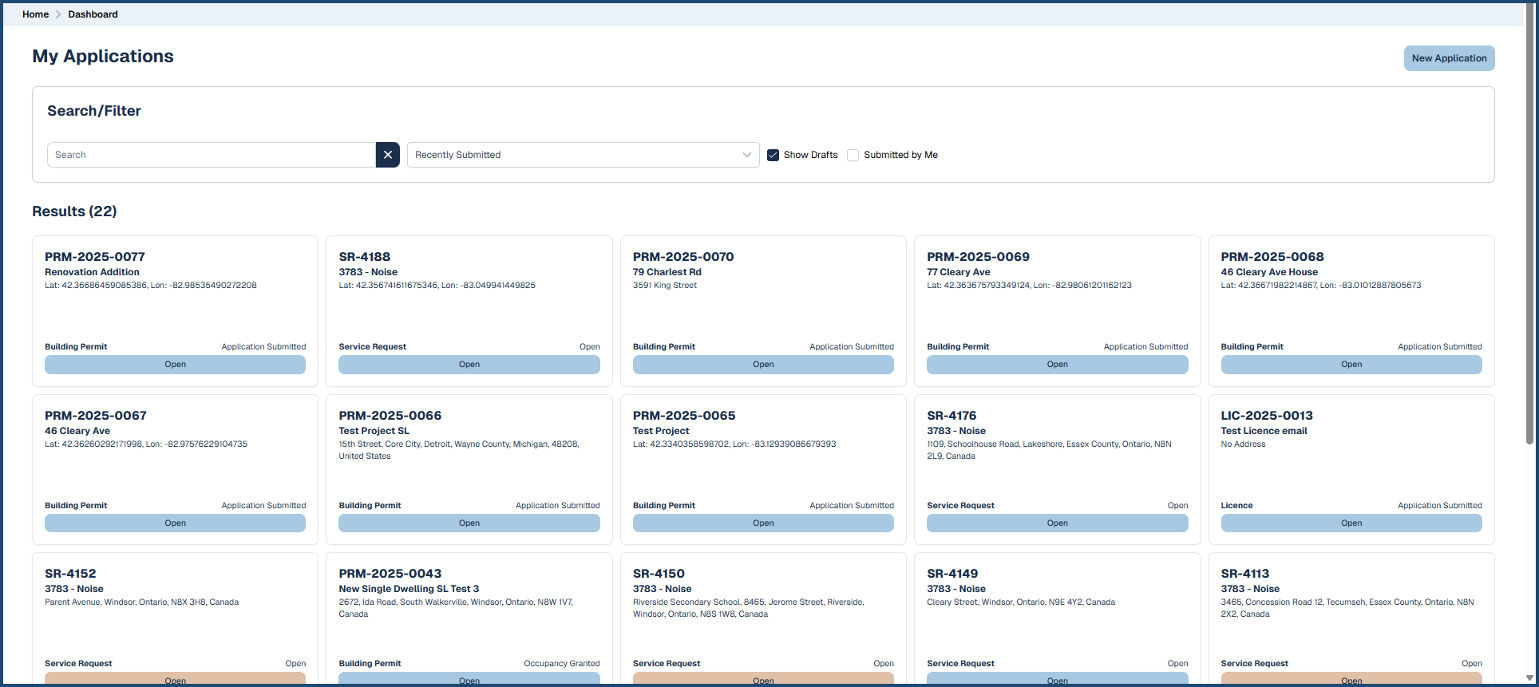This screenshot has height=687, width=1539.
Task: Open service request SR-4188
Action: (x=469, y=365)
